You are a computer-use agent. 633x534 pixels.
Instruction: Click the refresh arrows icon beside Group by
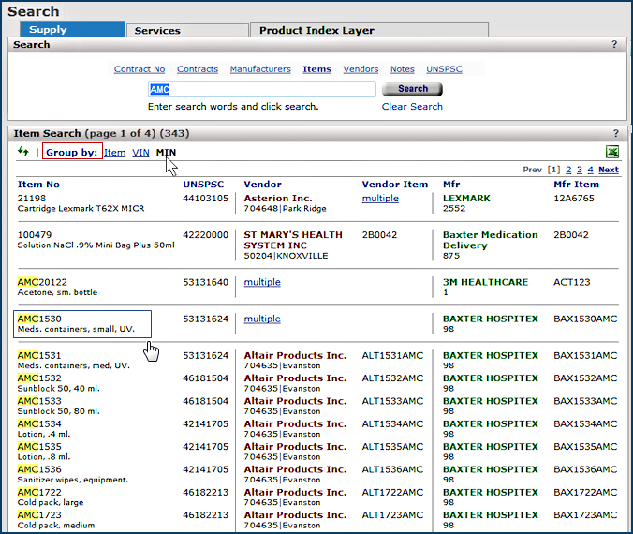pos(23,152)
